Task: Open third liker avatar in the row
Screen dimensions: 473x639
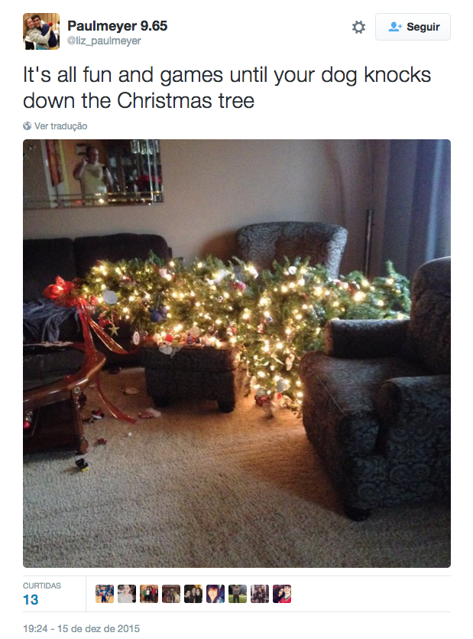Action: point(149,594)
